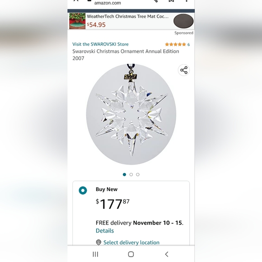This screenshot has height=262, width=262.
Task: Select the Buy New radio option
Action: point(83,191)
